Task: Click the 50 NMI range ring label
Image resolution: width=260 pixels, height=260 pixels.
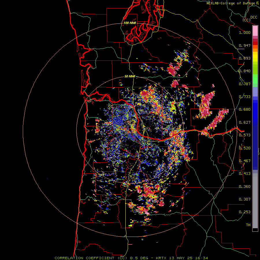Action: (x=130, y=77)
